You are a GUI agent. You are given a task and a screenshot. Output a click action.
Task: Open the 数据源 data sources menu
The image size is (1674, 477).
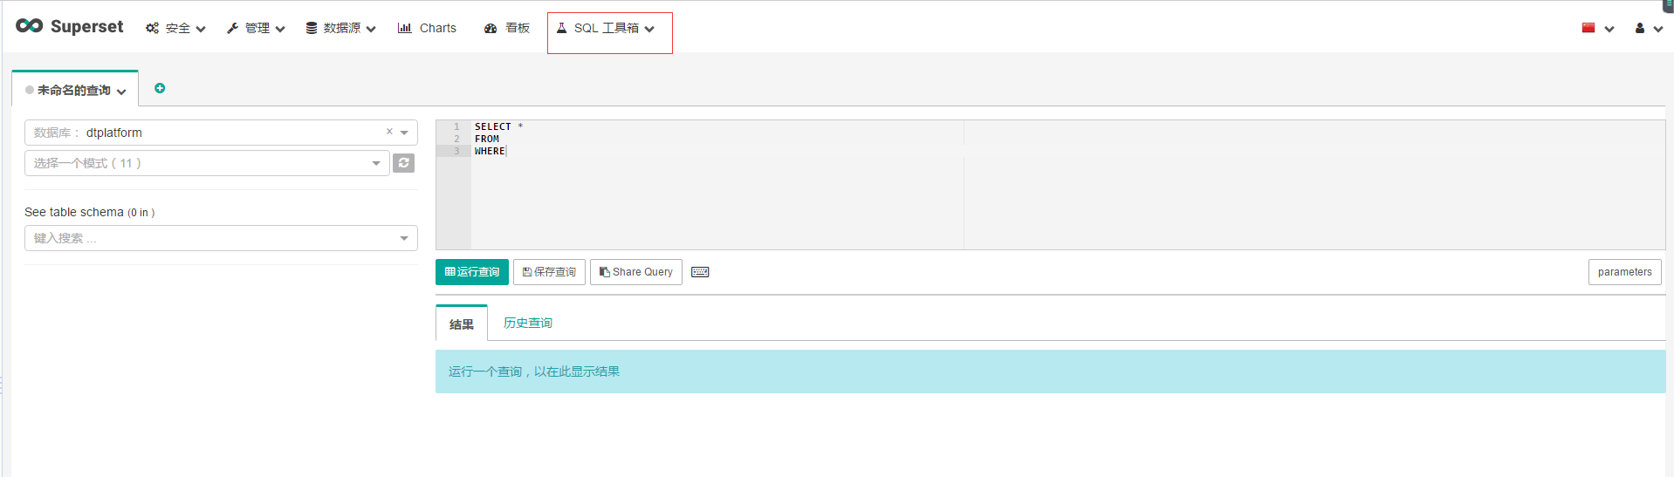pyautogui.click(x=340, y=28)
